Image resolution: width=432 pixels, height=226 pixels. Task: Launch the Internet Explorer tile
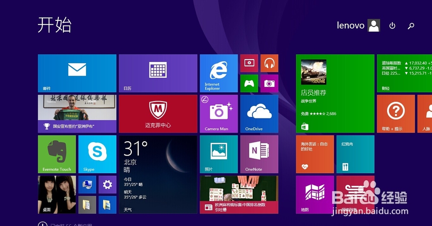pyautogui.click(x=219, y=73)
